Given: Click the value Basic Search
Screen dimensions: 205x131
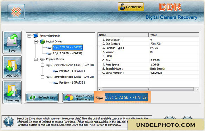Looking at the screenshot, I should tap(158, 68).
